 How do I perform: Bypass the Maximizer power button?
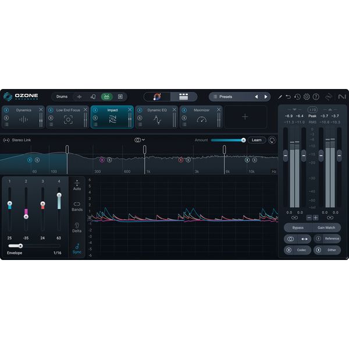point(184,110)
